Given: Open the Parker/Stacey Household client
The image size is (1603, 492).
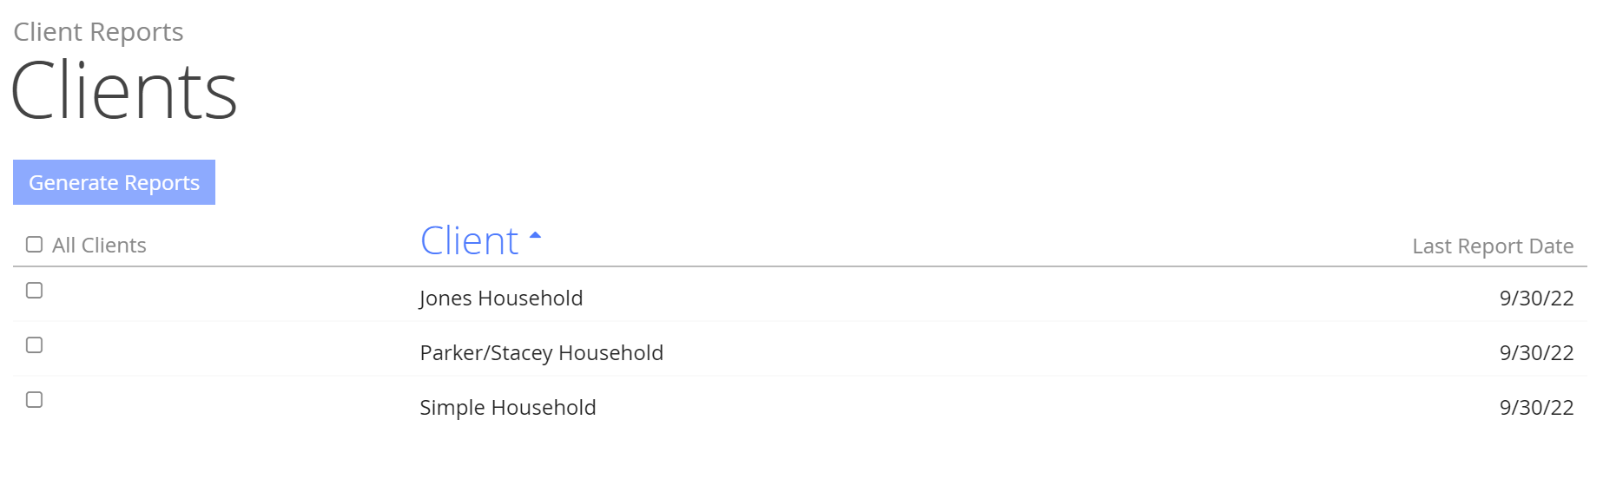Looking at the screenshot, I should [x=541, y=353].
